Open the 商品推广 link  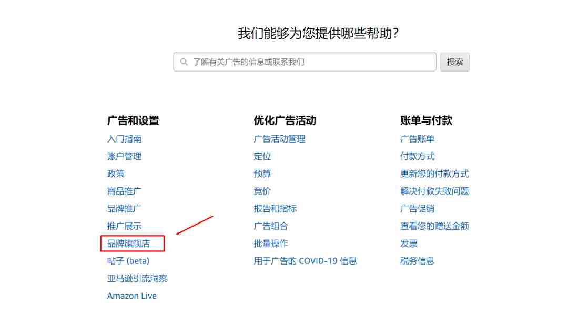pyautogui.click(x=124, y=191)
